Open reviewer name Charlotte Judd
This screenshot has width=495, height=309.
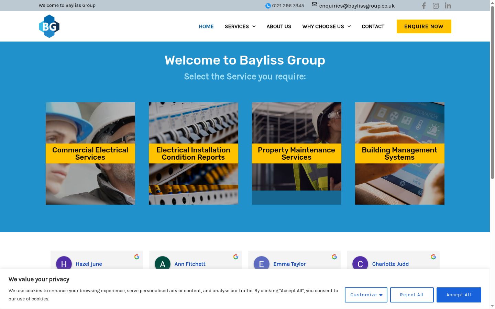390,264
